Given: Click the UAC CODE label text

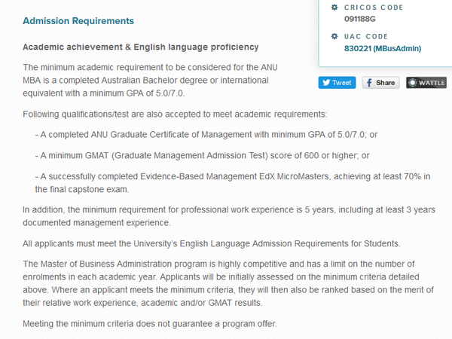Looking at the screenshot, I should click(x=366, y=37).
